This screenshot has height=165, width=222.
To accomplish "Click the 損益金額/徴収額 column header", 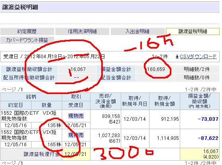I will 200,101.
